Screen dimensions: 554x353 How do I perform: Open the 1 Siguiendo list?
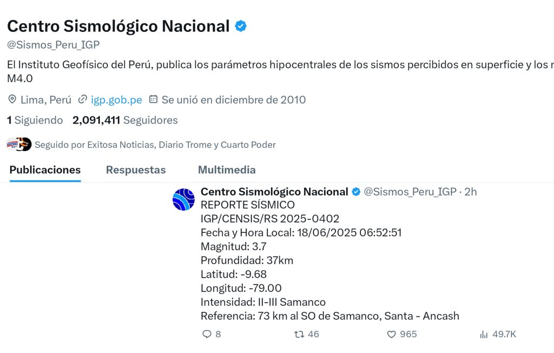[x=35, y=120]
